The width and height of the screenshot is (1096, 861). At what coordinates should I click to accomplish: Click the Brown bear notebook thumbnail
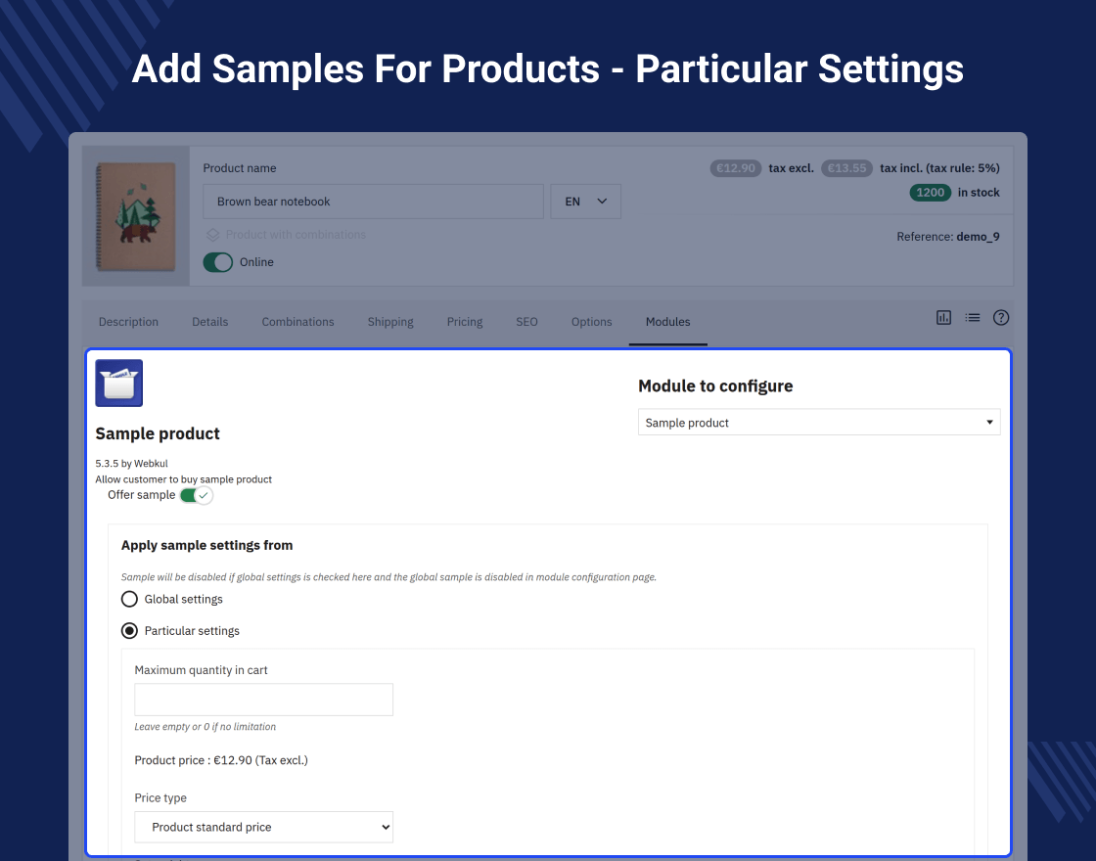tap(136, 216)
